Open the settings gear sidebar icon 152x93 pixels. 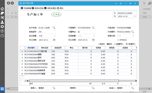(2, 27)
